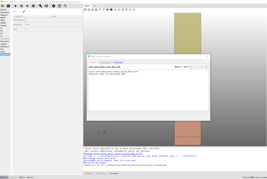
Task: Switch to the Modeler mode tab
Action: coord(4,177)
